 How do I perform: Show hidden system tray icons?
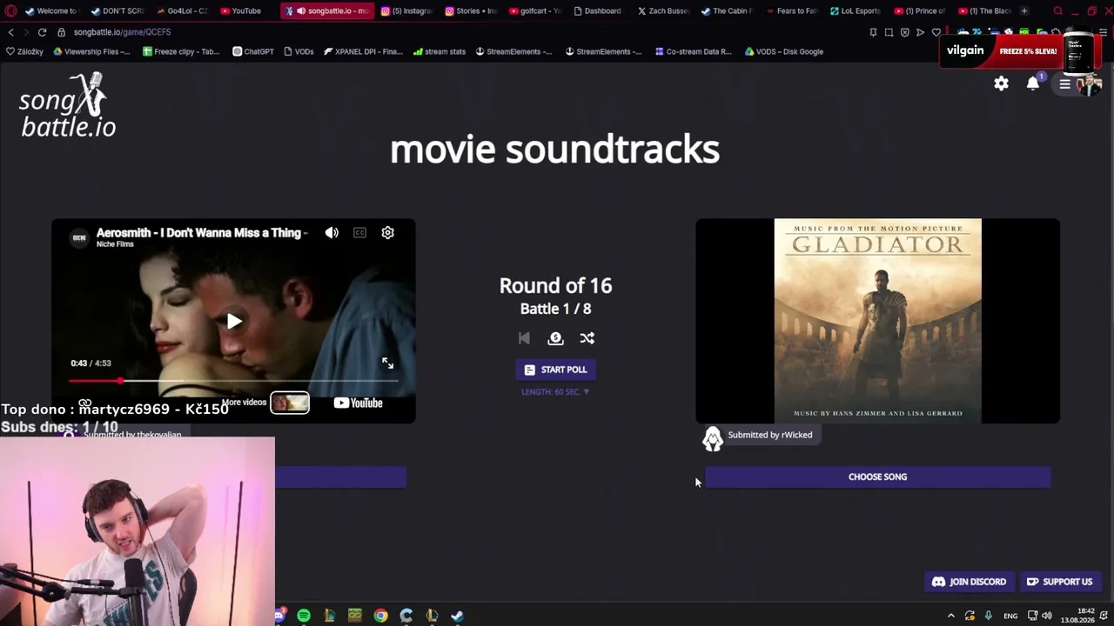pyautogui.click(x=950, y=616)
